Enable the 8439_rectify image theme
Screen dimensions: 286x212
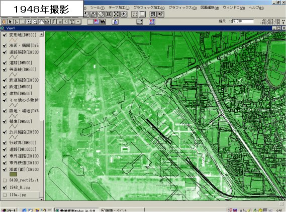point(5,180)
